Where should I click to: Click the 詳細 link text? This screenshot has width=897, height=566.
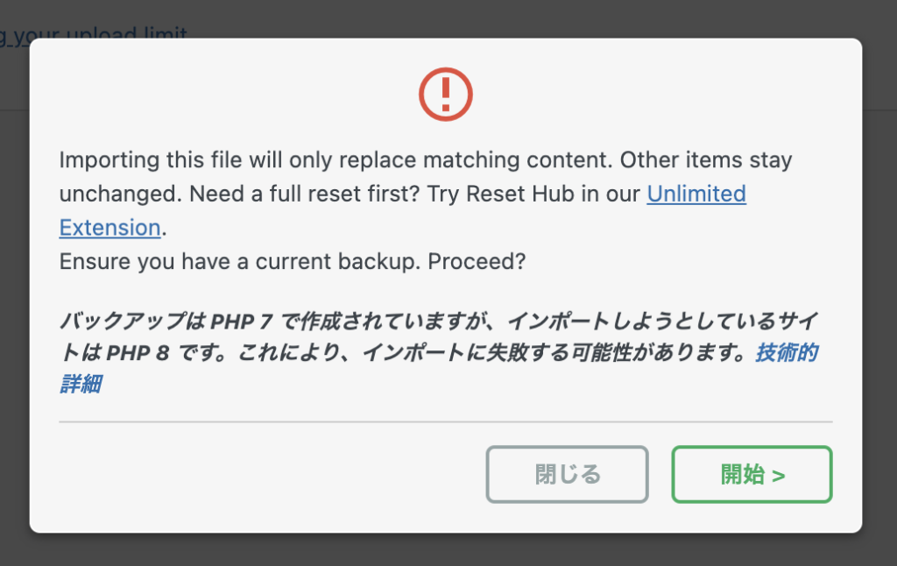(x=81, y=384)
